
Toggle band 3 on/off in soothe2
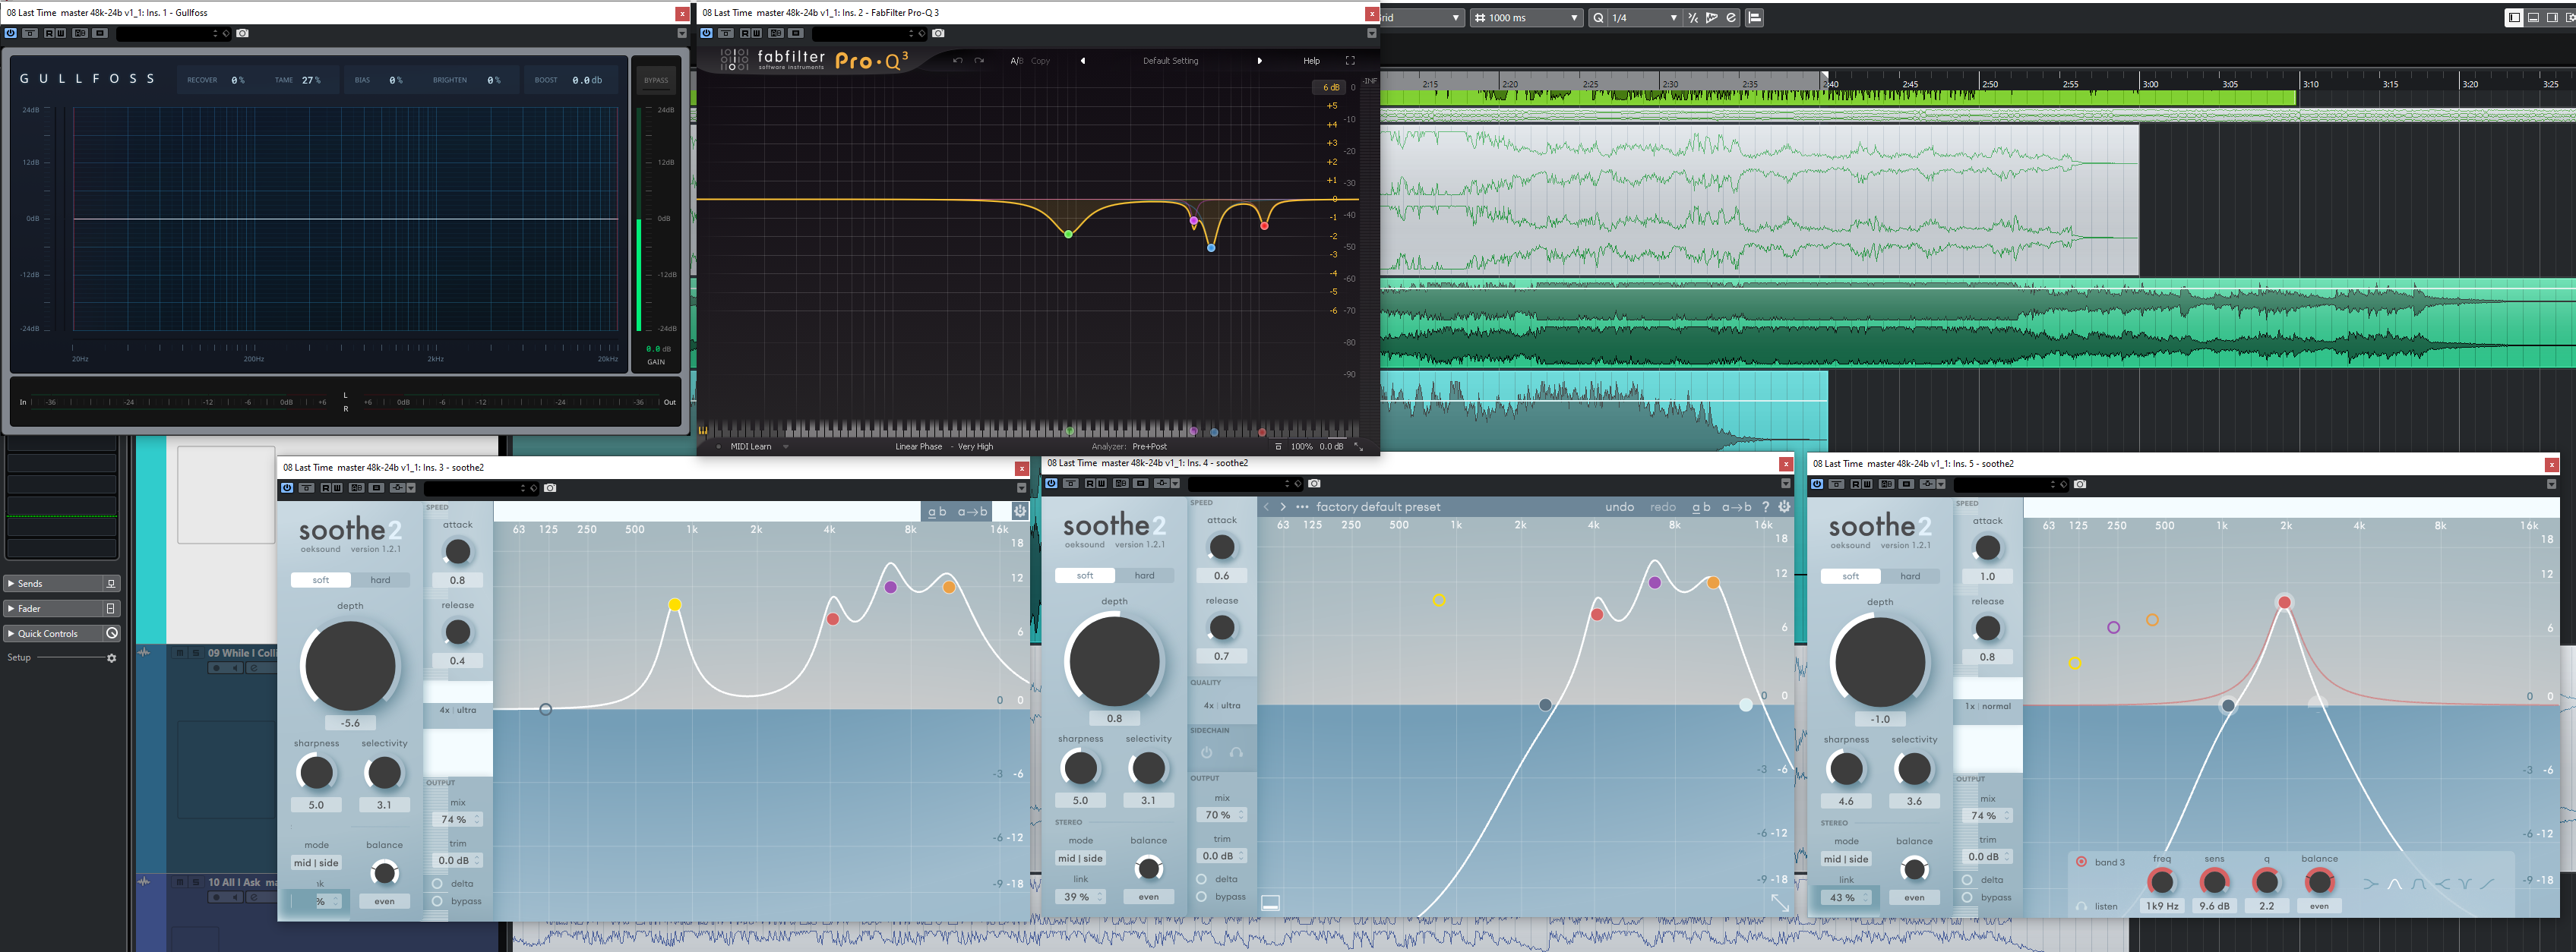click(2081, 861)
